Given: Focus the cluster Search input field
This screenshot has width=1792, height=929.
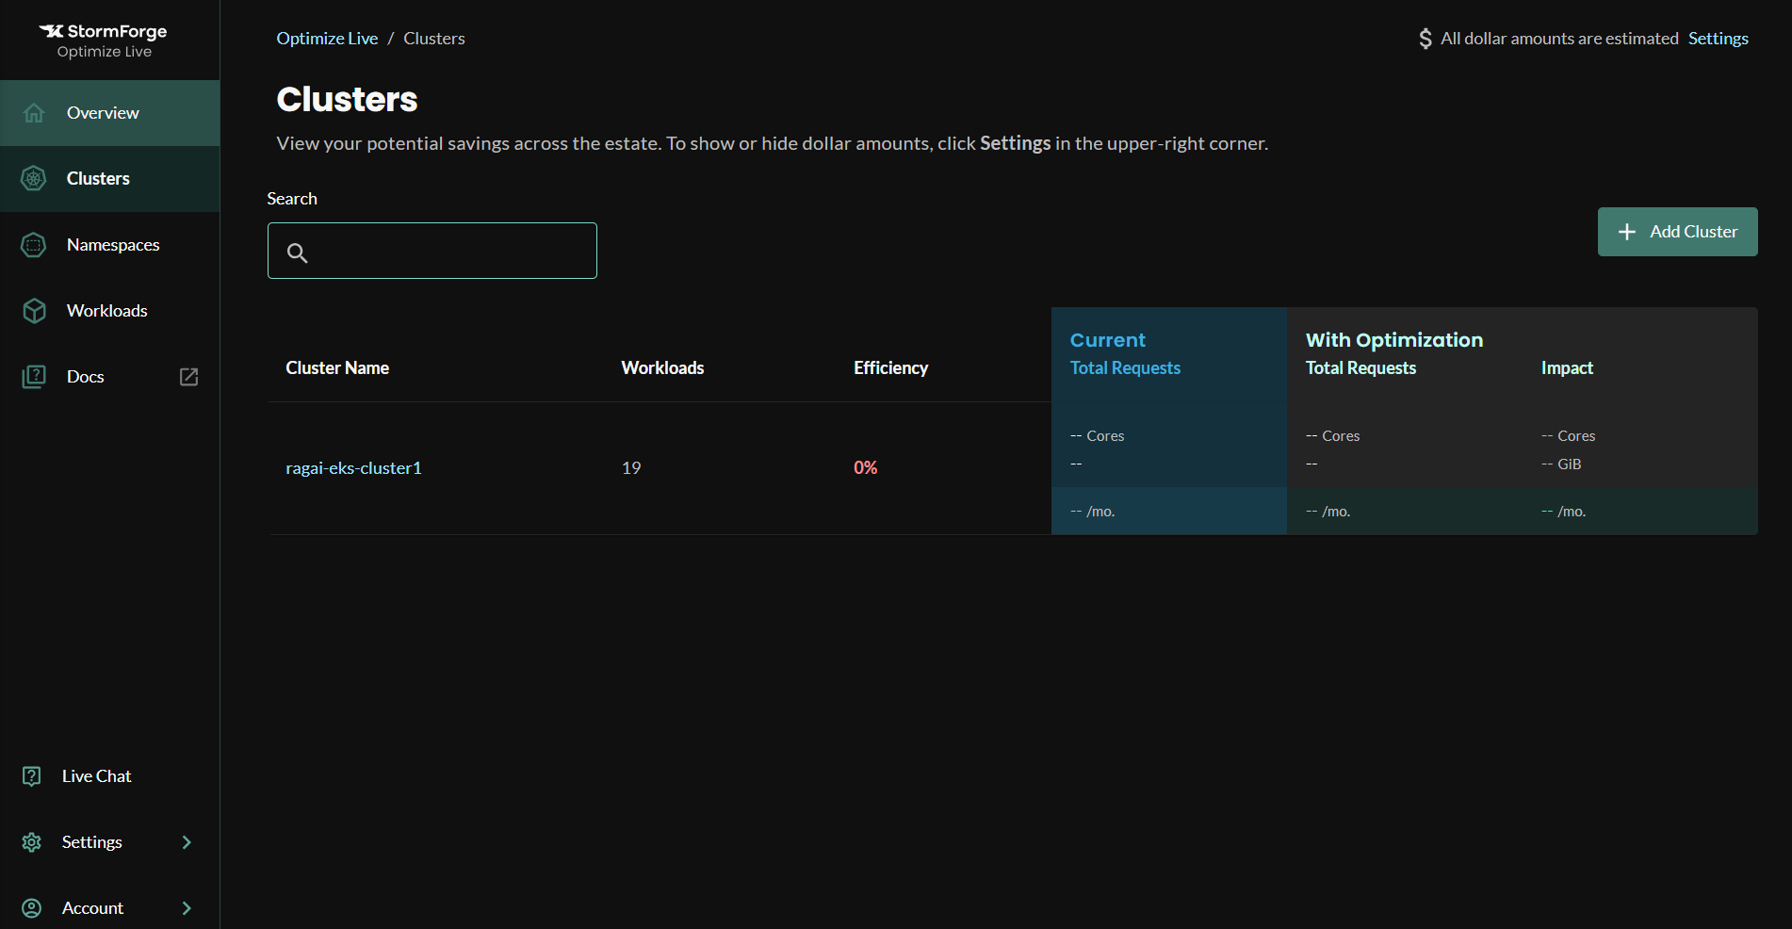Looking at the screenshot, I should point(432,251).
